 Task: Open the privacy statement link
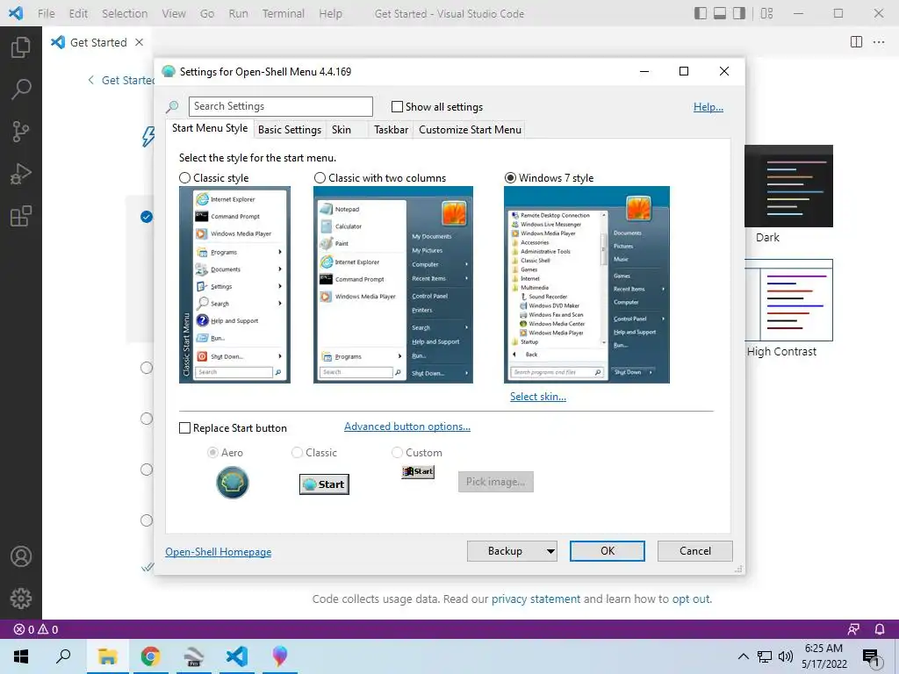click(x=536, y=599)
